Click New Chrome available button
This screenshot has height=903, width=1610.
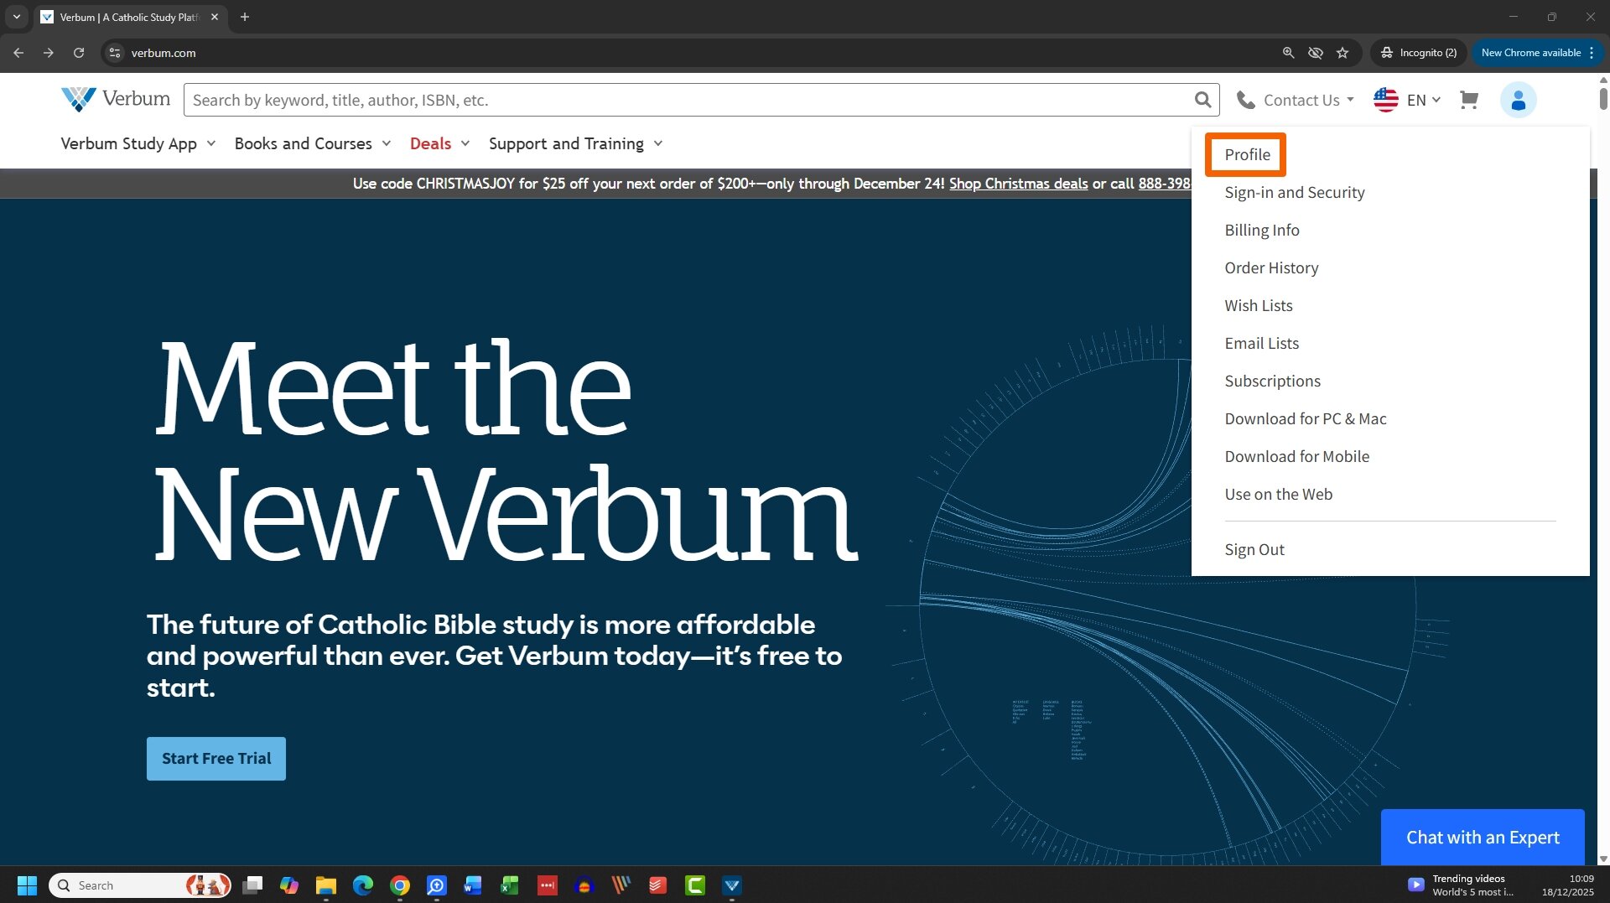click(1537, 53)
